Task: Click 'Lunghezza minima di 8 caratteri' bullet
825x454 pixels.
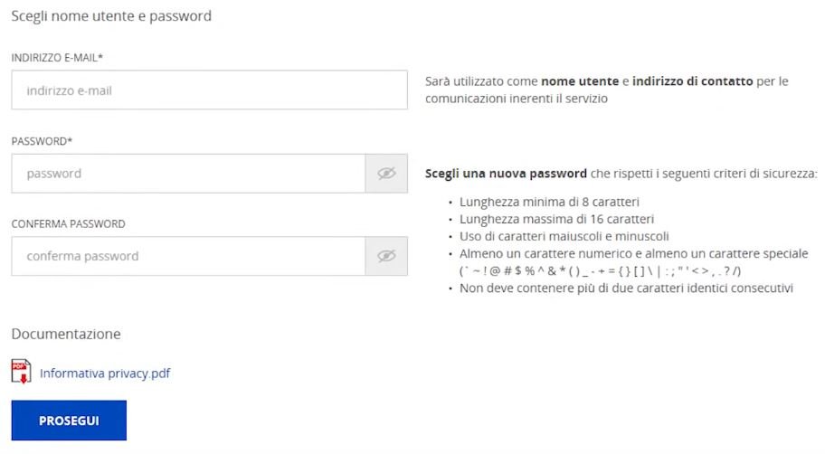Action: (549, 202)
